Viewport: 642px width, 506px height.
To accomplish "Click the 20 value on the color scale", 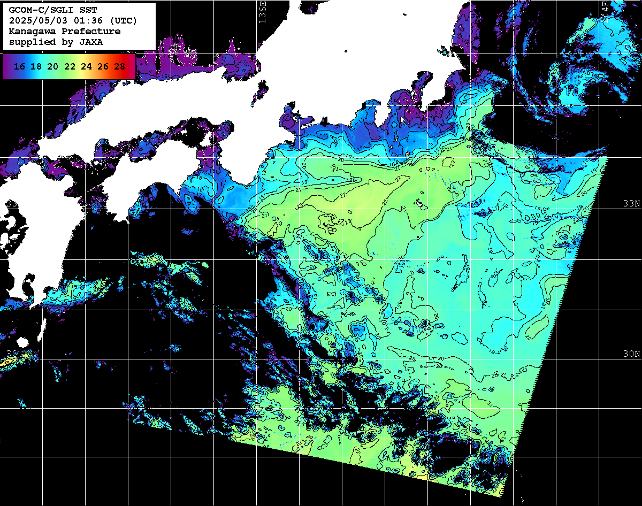I will 53,67.
